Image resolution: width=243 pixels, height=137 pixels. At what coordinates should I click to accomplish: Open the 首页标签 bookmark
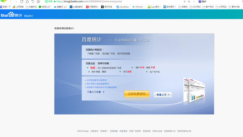pyautogui.click(x=107, y=7)
